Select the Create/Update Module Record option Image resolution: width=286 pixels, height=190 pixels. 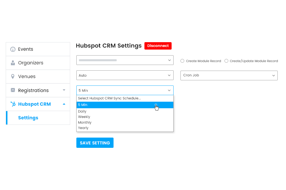point(226,61)
